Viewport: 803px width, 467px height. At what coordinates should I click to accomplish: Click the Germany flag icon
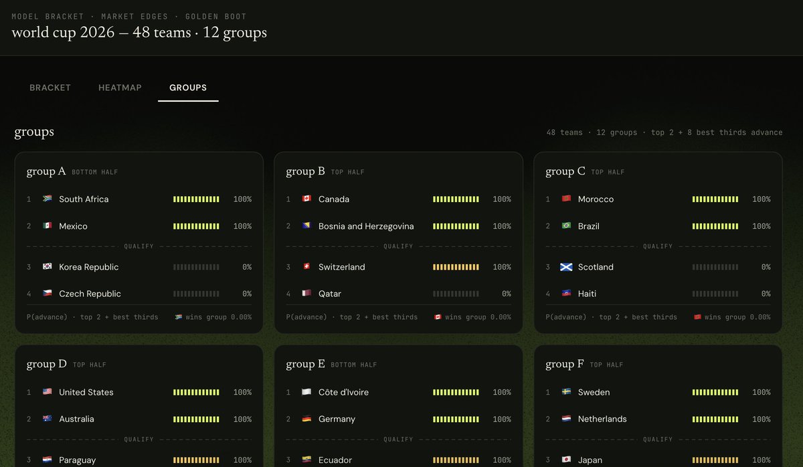307,419
